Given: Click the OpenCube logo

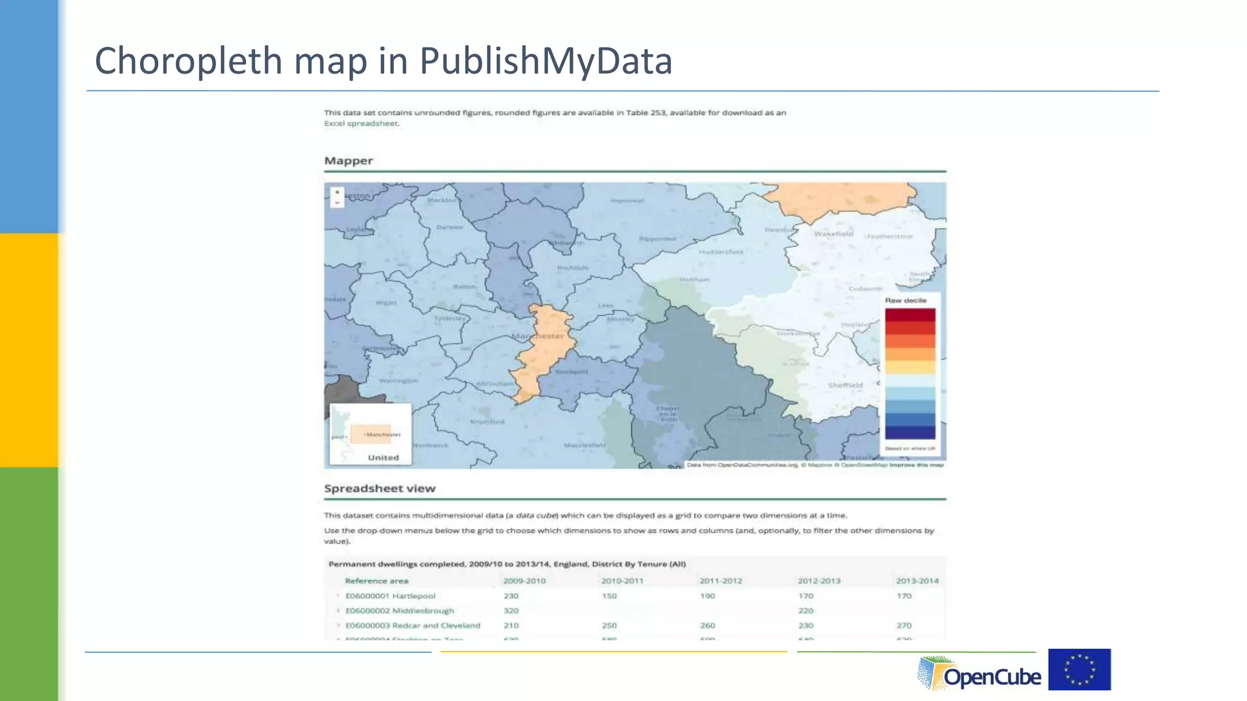Looking at the screenshot, I should tap(979, 673).
